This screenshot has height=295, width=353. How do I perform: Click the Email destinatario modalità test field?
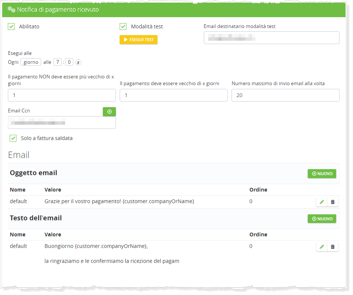(271, 38)
